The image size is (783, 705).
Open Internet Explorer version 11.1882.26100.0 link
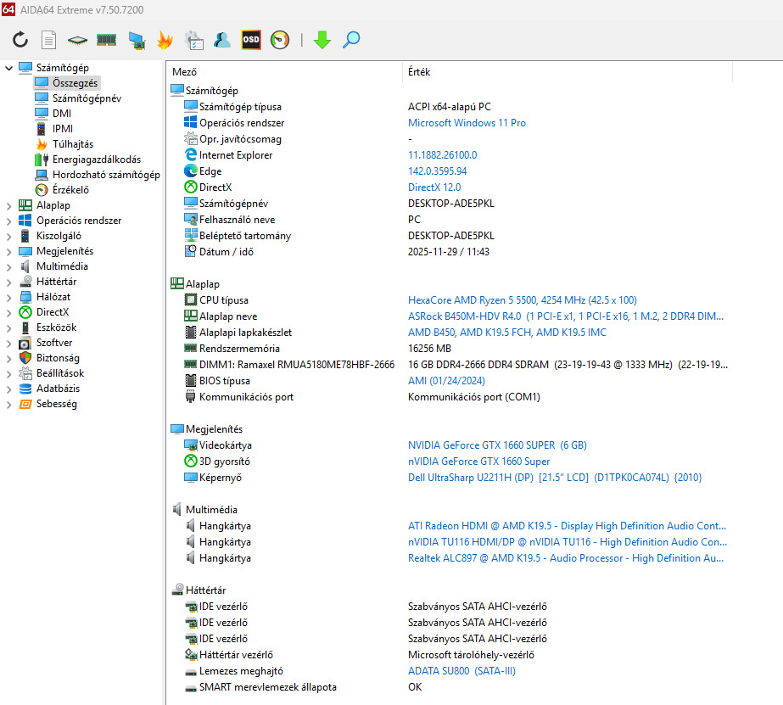point(443,155)
